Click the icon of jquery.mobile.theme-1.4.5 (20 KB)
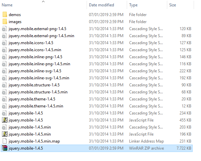This screenshot has width=201, height=161. [x=4, y=99]
